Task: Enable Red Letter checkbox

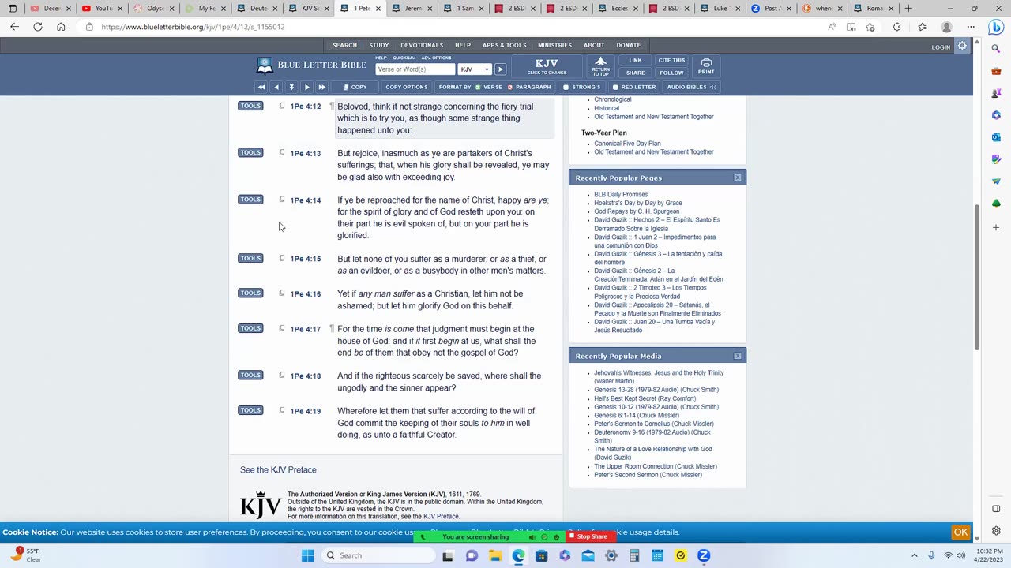Action: [615, 87]
